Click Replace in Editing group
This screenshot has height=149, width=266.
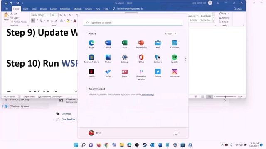pyautogui.click(x=224, y=18)
